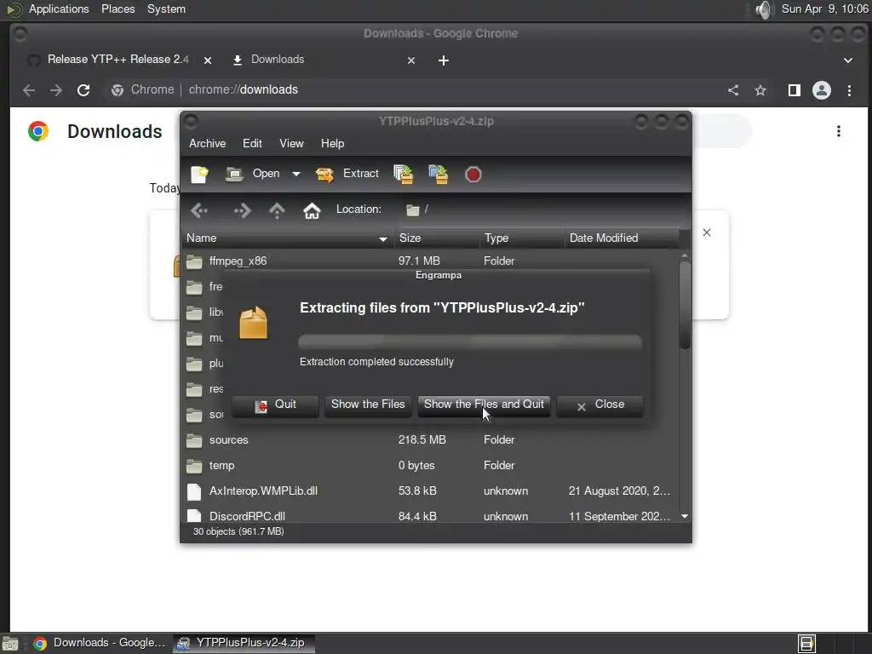The height and width of the screenshot is (654, 872).
Task: Click the red Stop operation icon
Action: pyautogui.click(x=473, y=175)
